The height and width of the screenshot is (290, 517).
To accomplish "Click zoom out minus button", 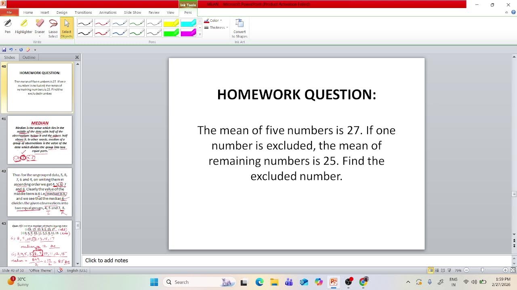I will (467, 270).
